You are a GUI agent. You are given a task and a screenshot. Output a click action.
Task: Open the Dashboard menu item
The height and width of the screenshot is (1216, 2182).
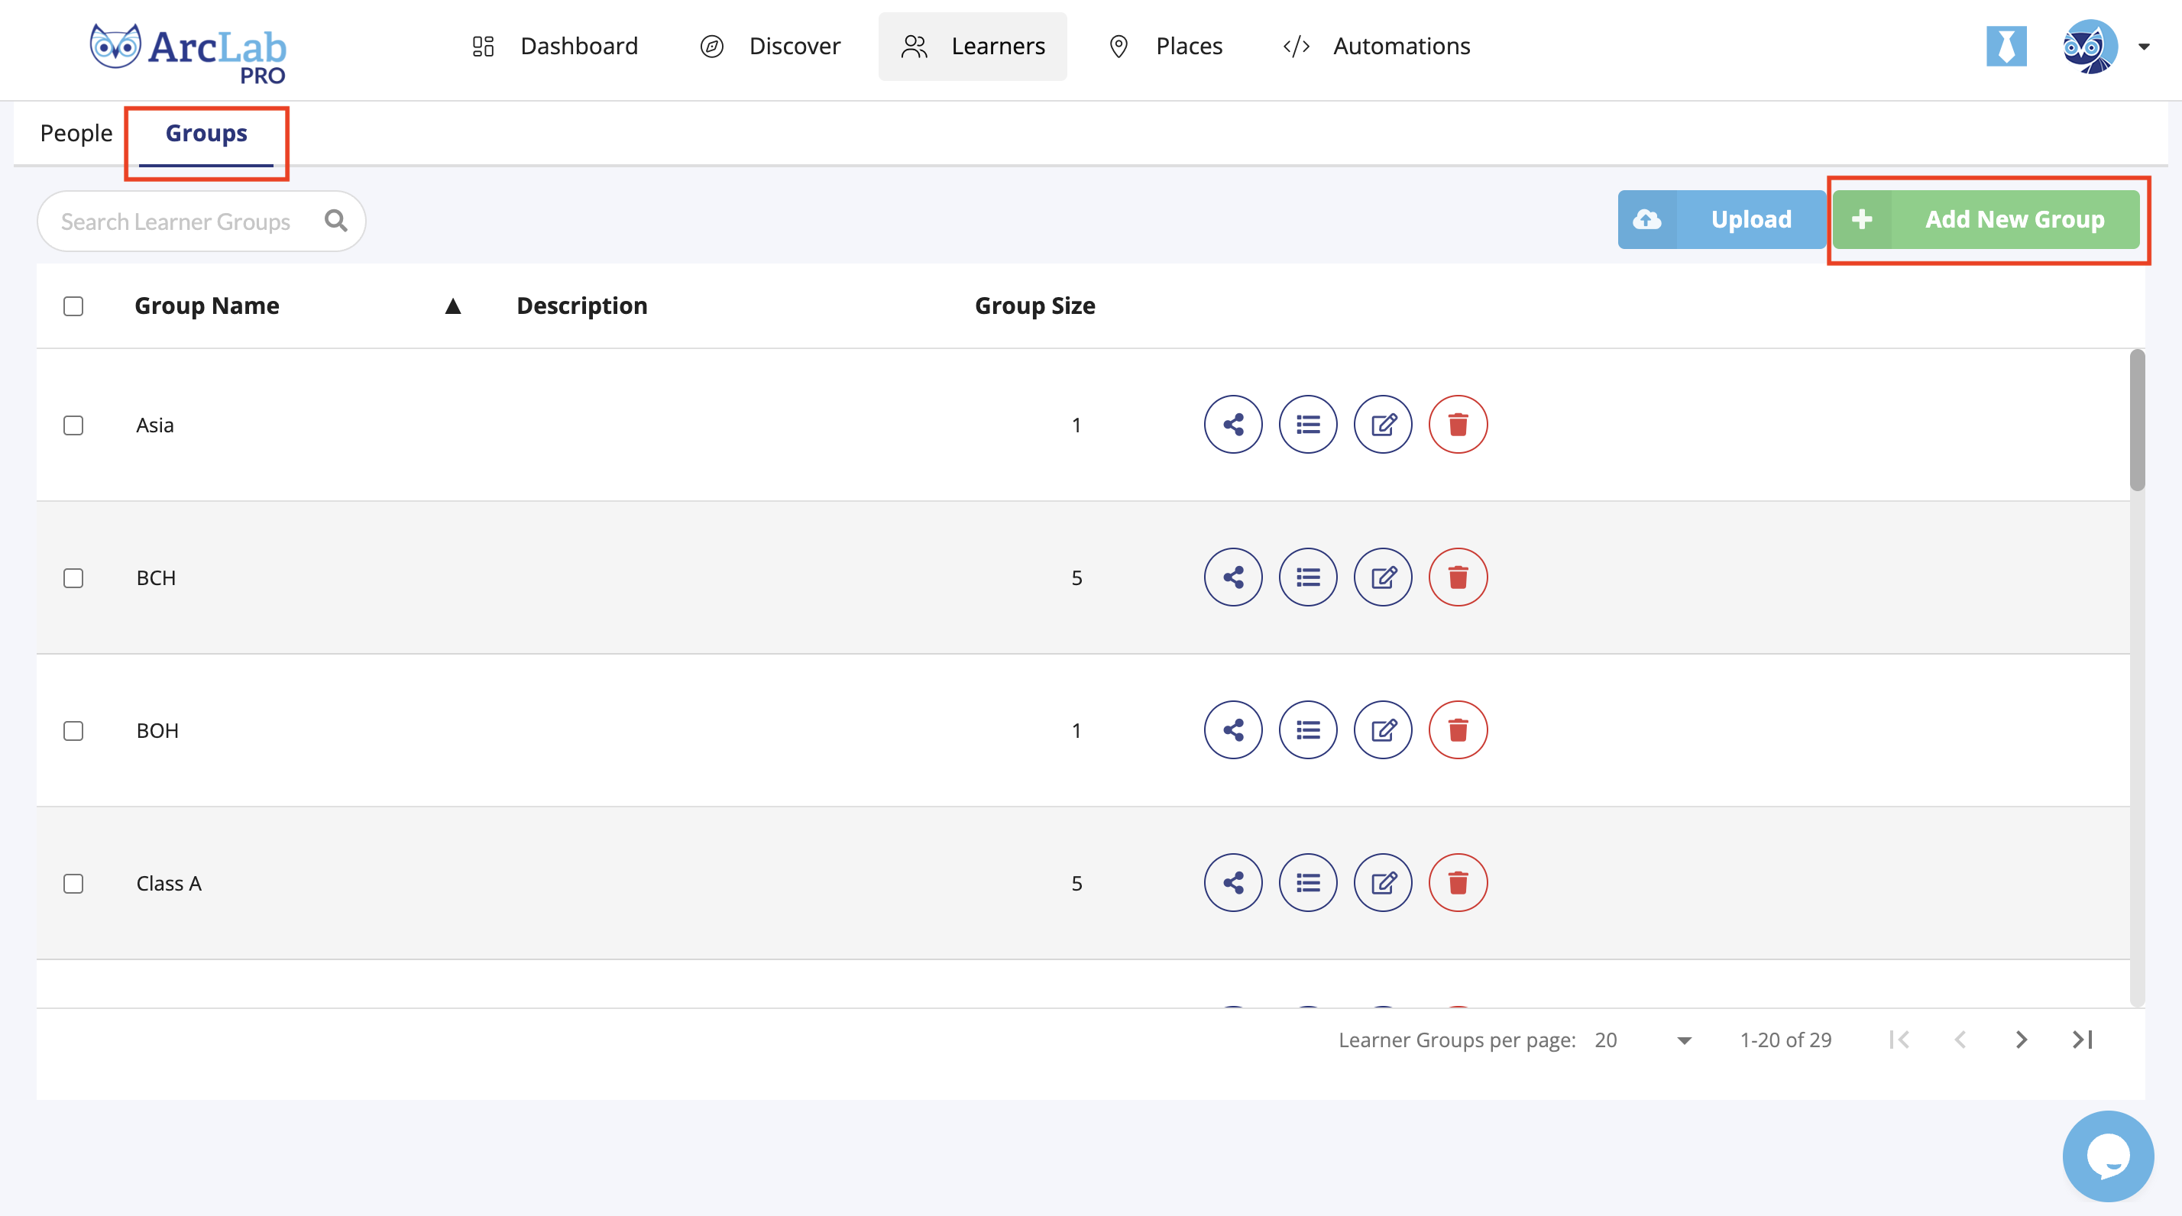[x=555, y=47]
